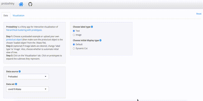Click the 'Step 1:' instruction text

point(9,36)
